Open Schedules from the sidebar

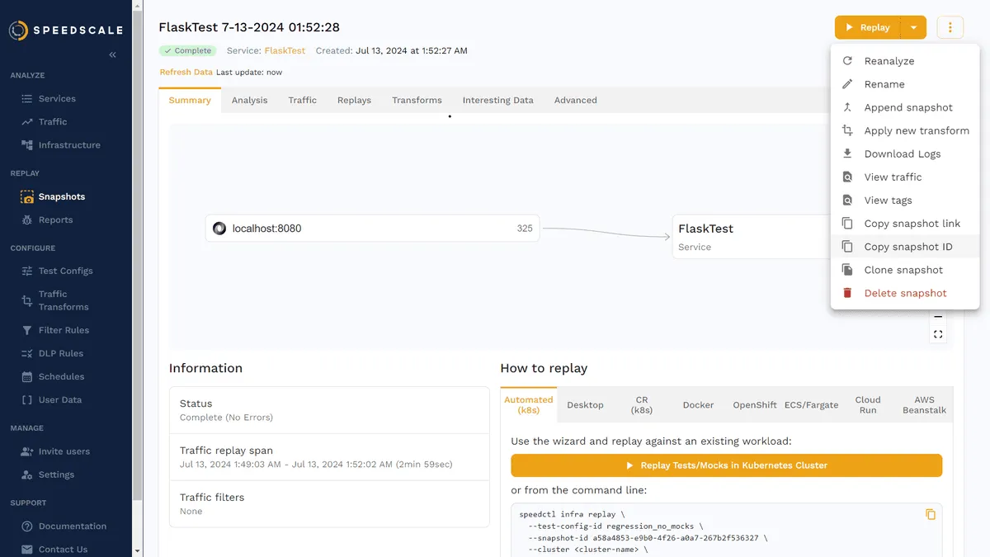64,375
